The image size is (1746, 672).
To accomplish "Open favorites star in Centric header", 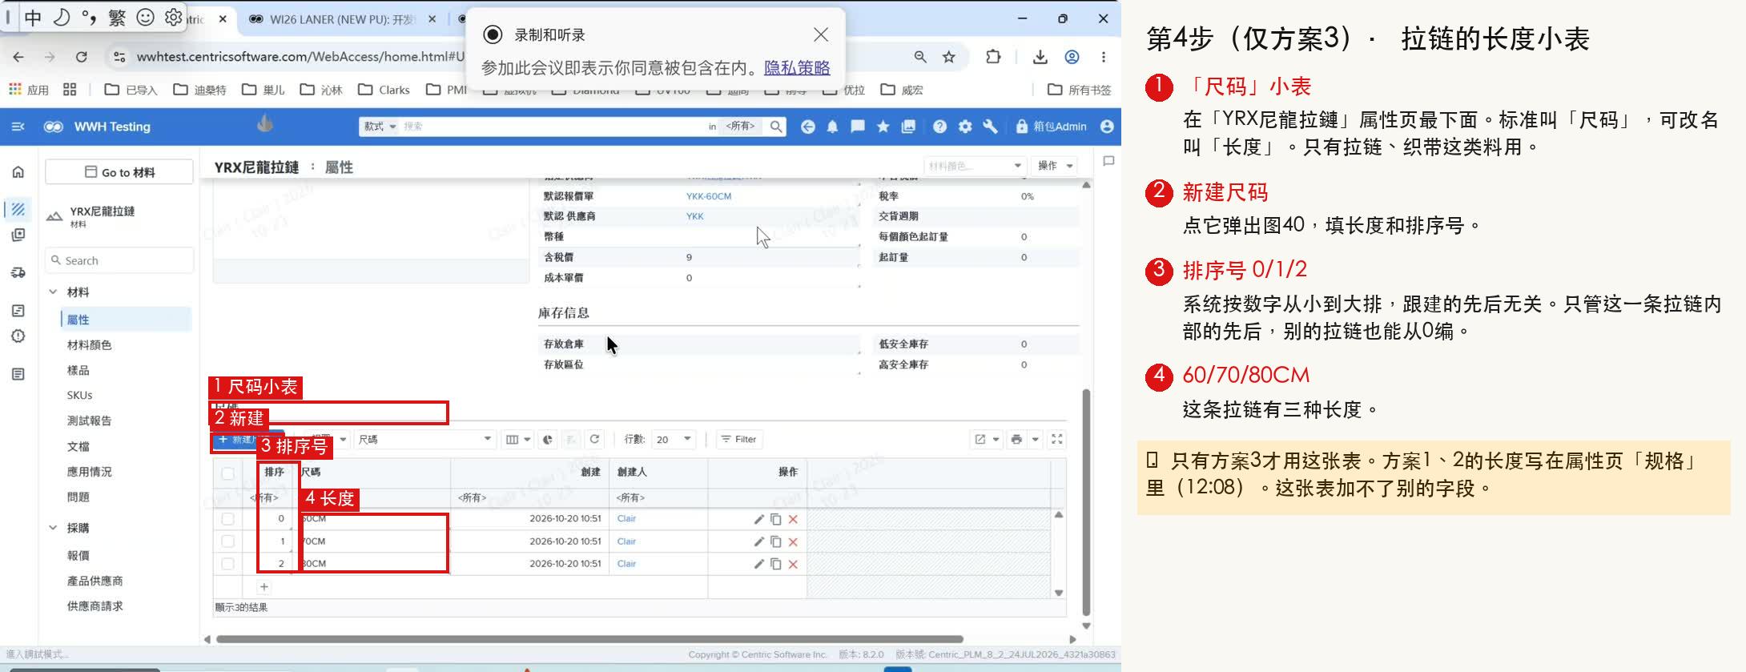I will [x=883, y=127].
